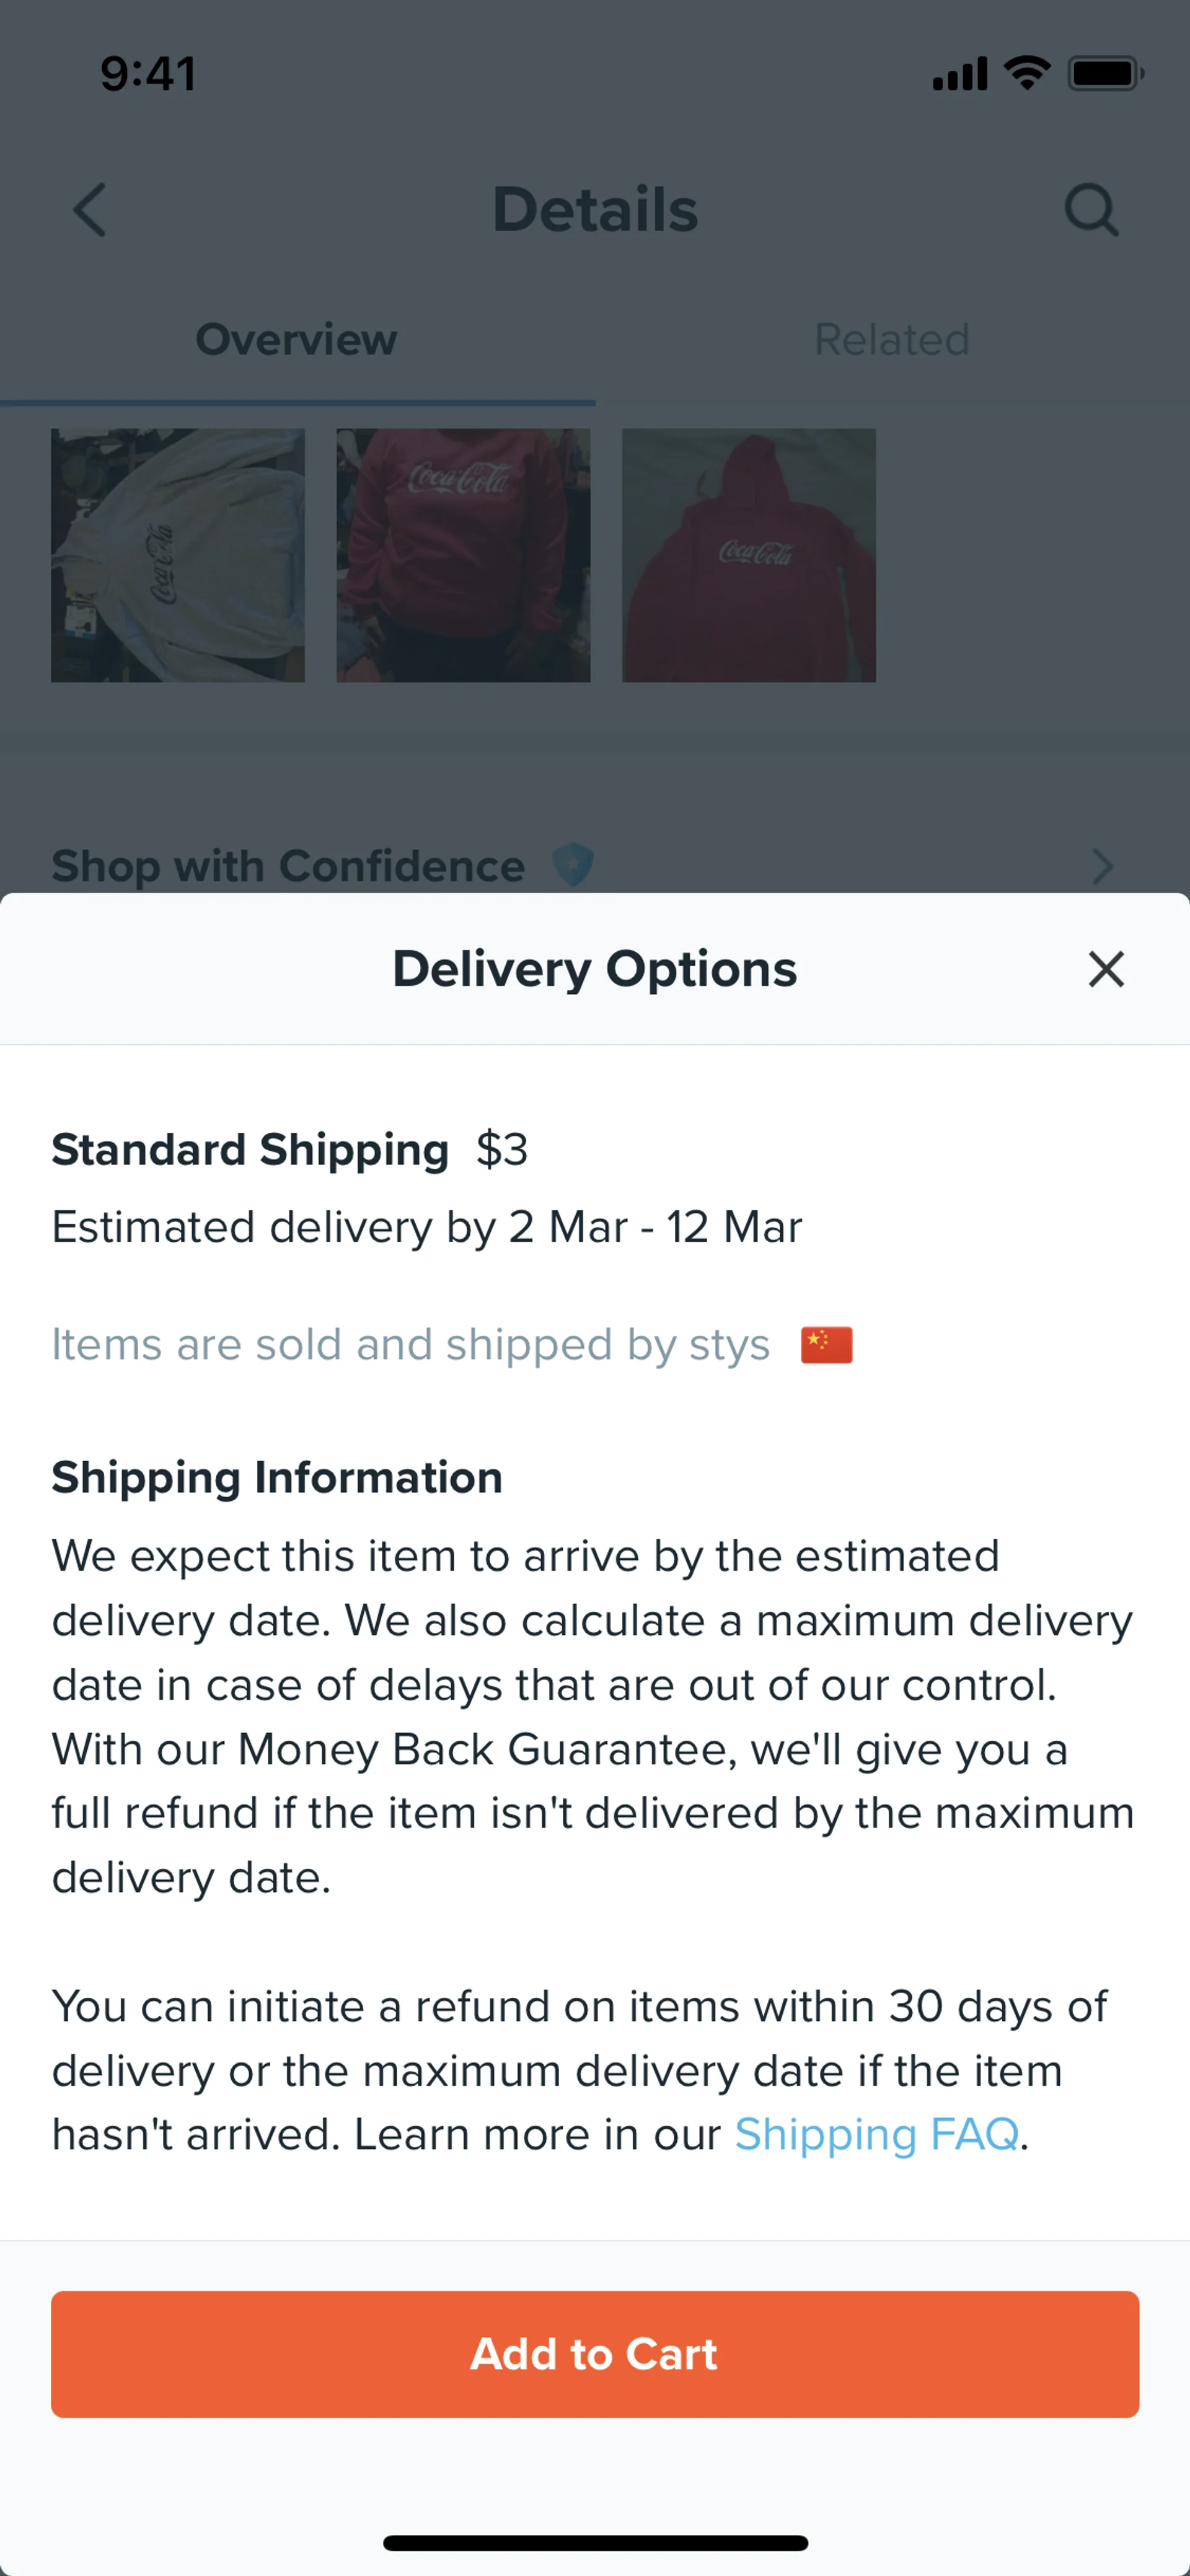Switch to the Overview tab
The image size is (1190, 2576).
(297, 340)
